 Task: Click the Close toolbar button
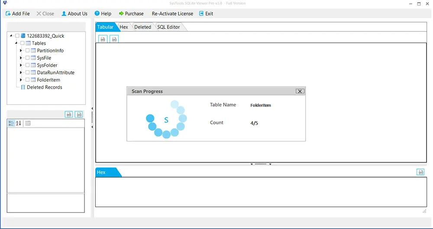tap(45, 13)
